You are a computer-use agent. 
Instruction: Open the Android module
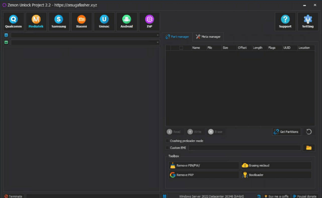[x=127, y=21]
